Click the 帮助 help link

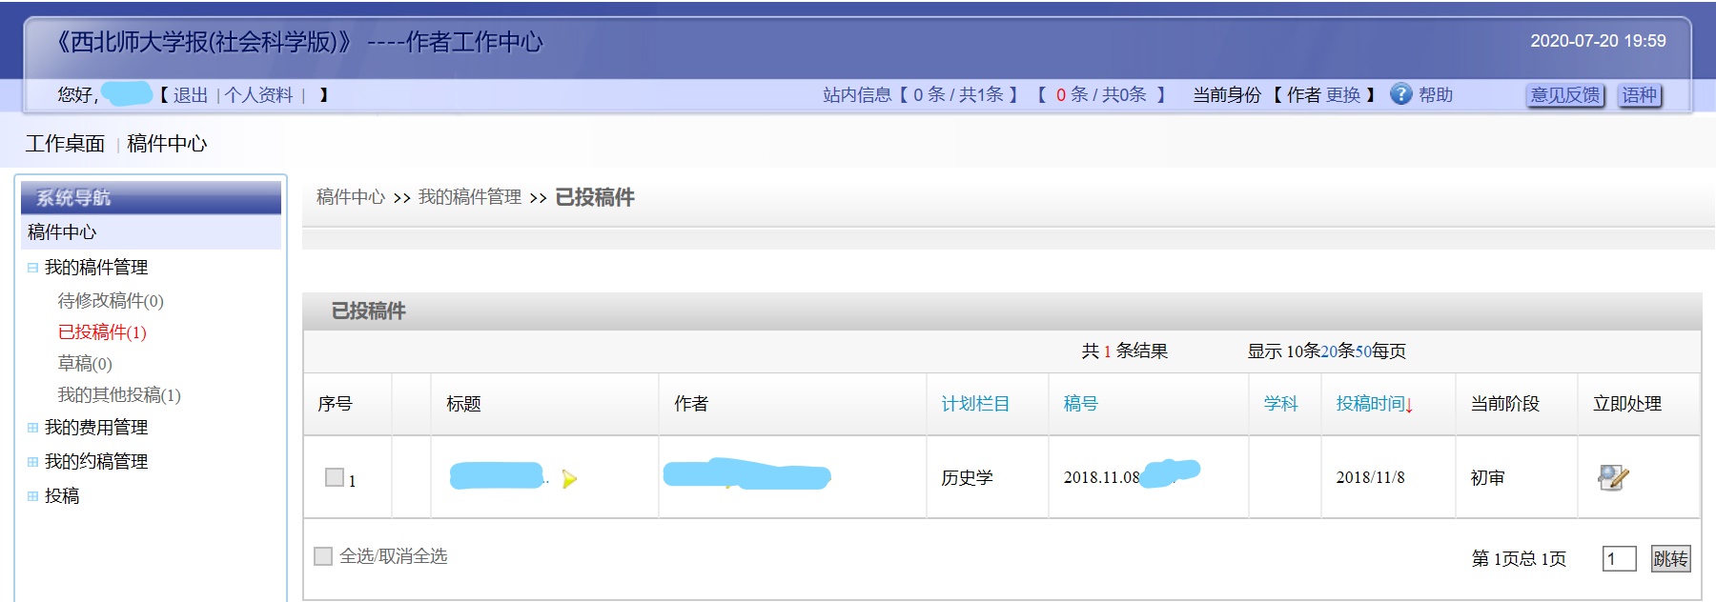[x=1436, y=95]
